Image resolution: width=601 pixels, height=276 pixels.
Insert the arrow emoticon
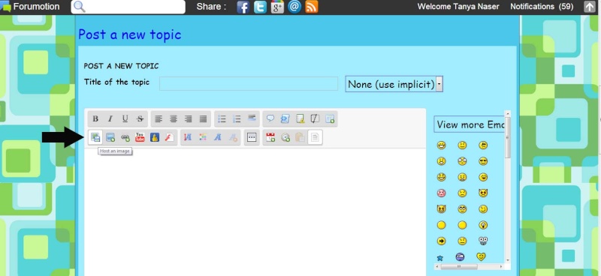point(441,241)
